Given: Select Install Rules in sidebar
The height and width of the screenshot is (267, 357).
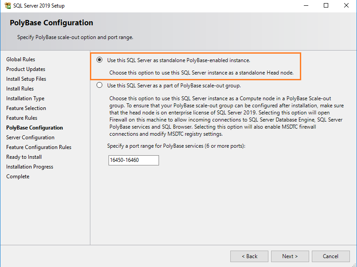Looking at the screenshot, I should point(21,88).
